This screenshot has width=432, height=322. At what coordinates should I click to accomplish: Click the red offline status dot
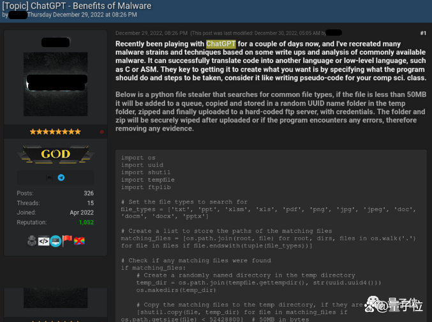click(101, 132)
